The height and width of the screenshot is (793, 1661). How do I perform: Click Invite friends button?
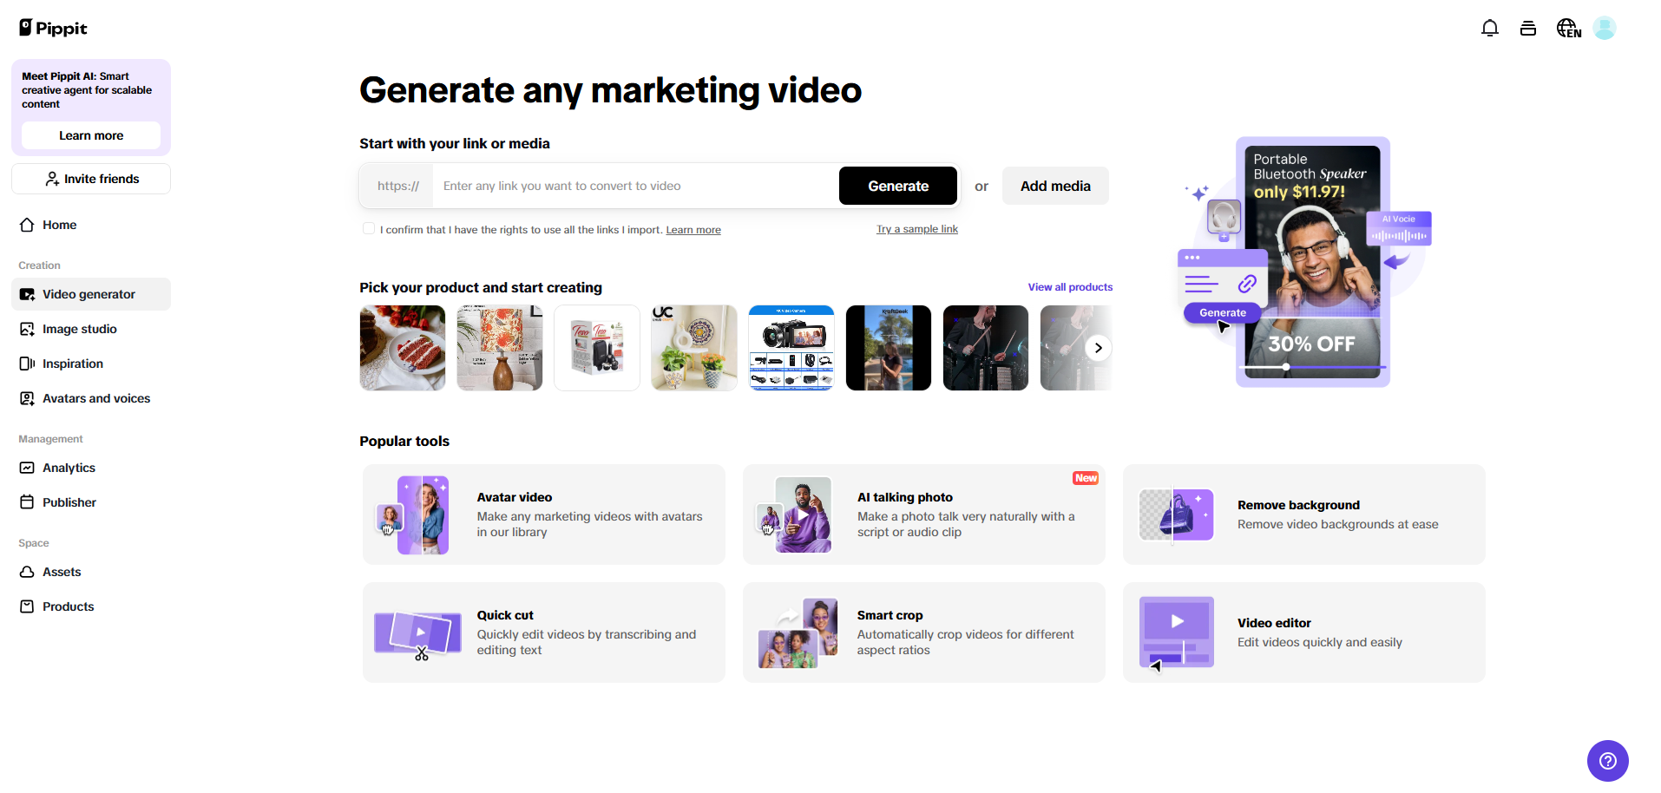[x=91, y=179]
